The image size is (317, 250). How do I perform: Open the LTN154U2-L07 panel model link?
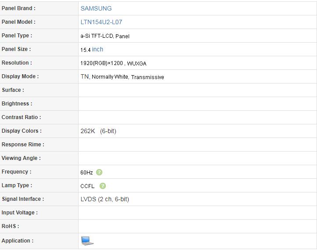tap(101, 22)
